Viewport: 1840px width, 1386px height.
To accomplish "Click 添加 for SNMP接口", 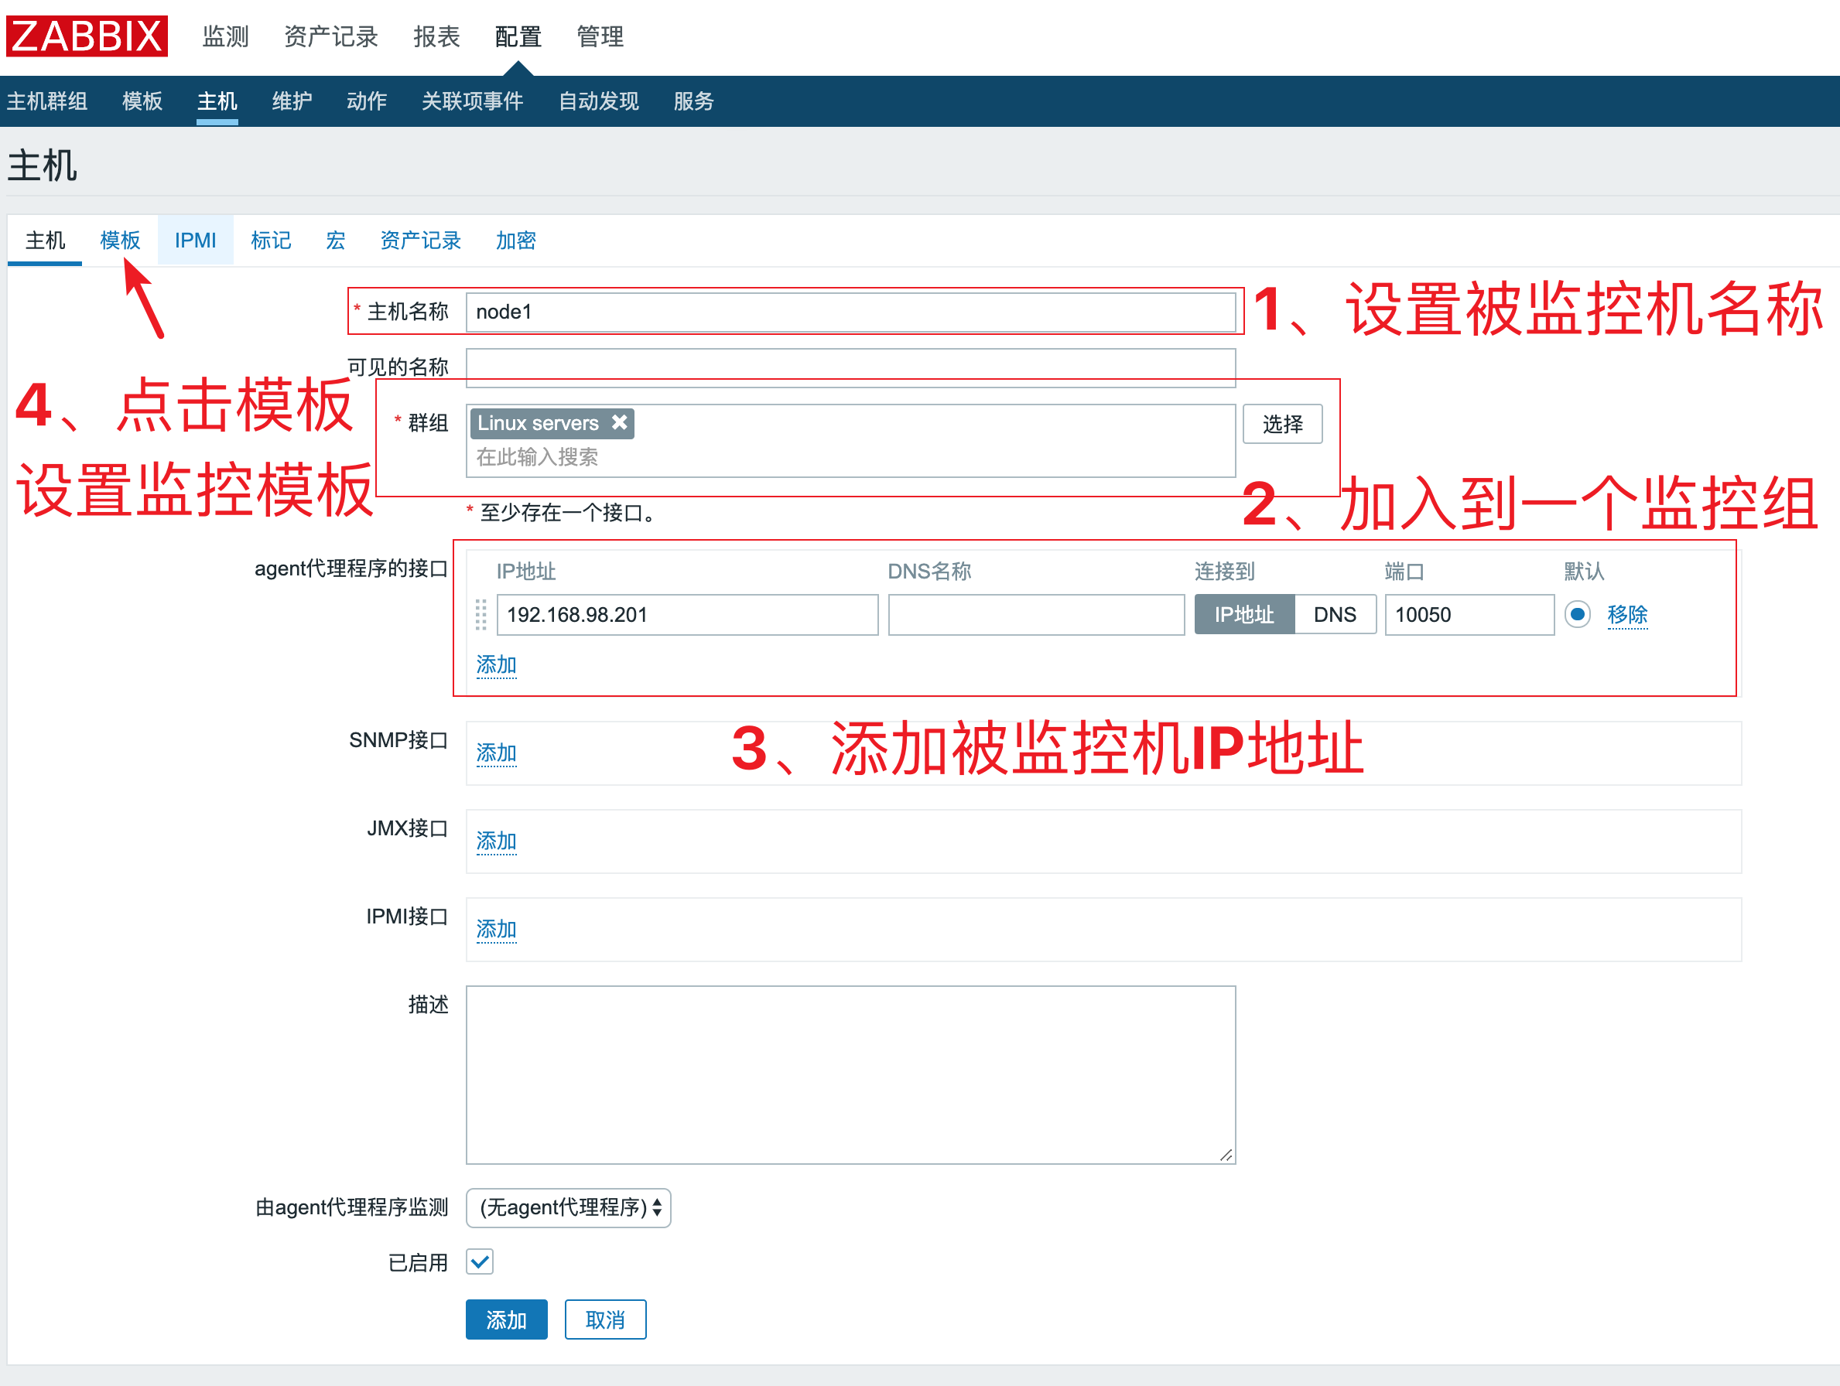I will [x=496, y=753].
